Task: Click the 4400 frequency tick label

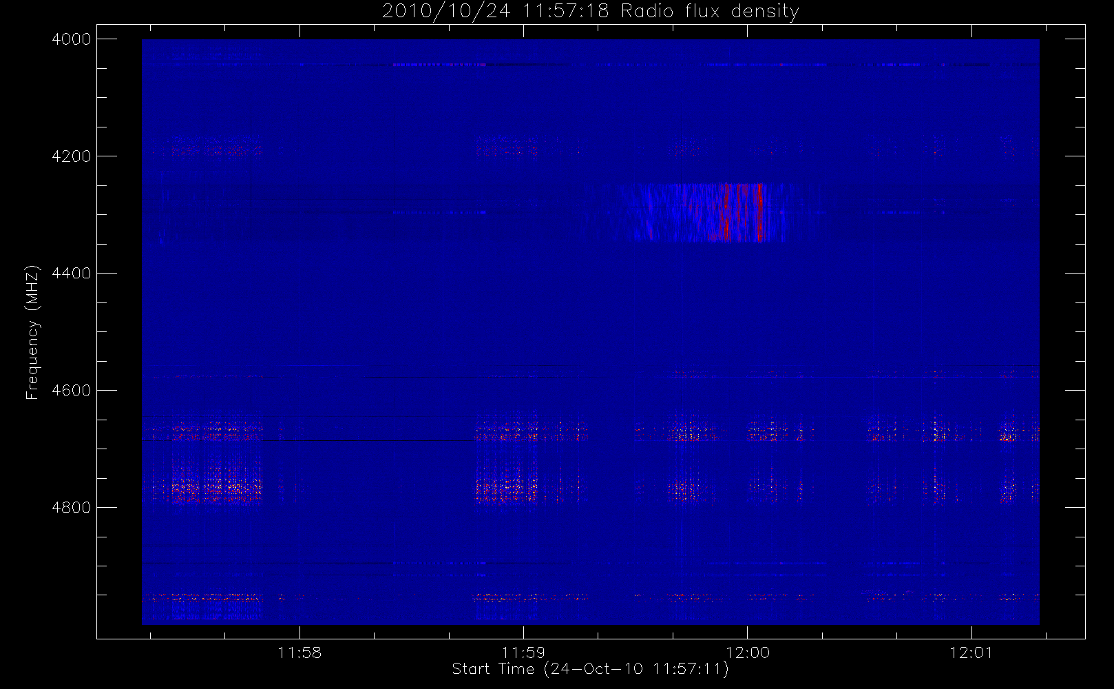Action: tap(72, 274)
